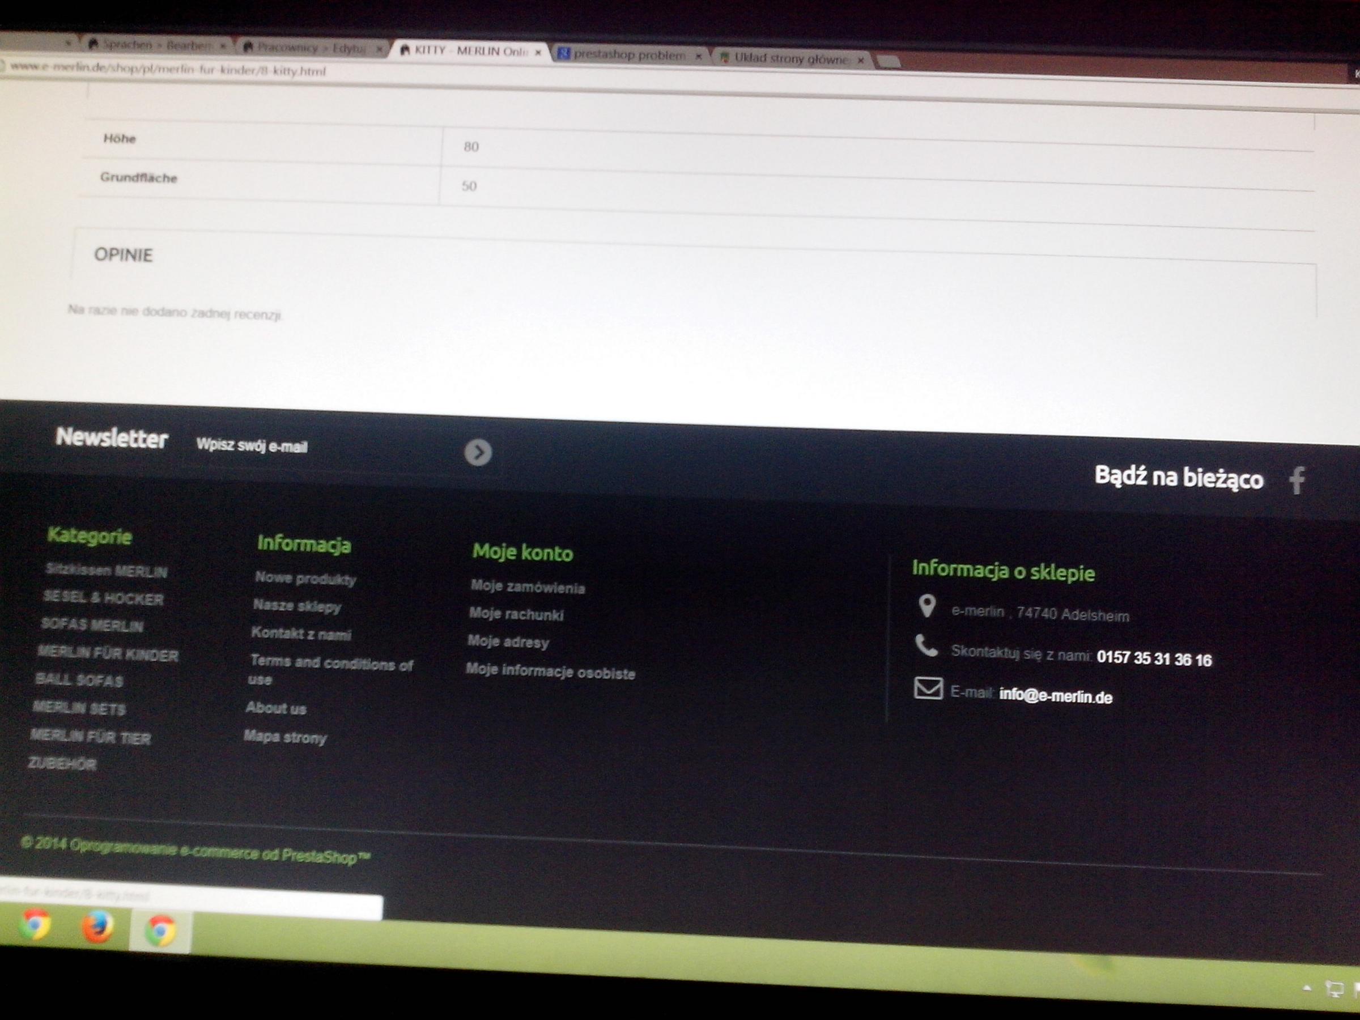Screen dimensions: 1360x1020
Task: Switch to the prestashop problem tab
Action: tap(628, 56)
